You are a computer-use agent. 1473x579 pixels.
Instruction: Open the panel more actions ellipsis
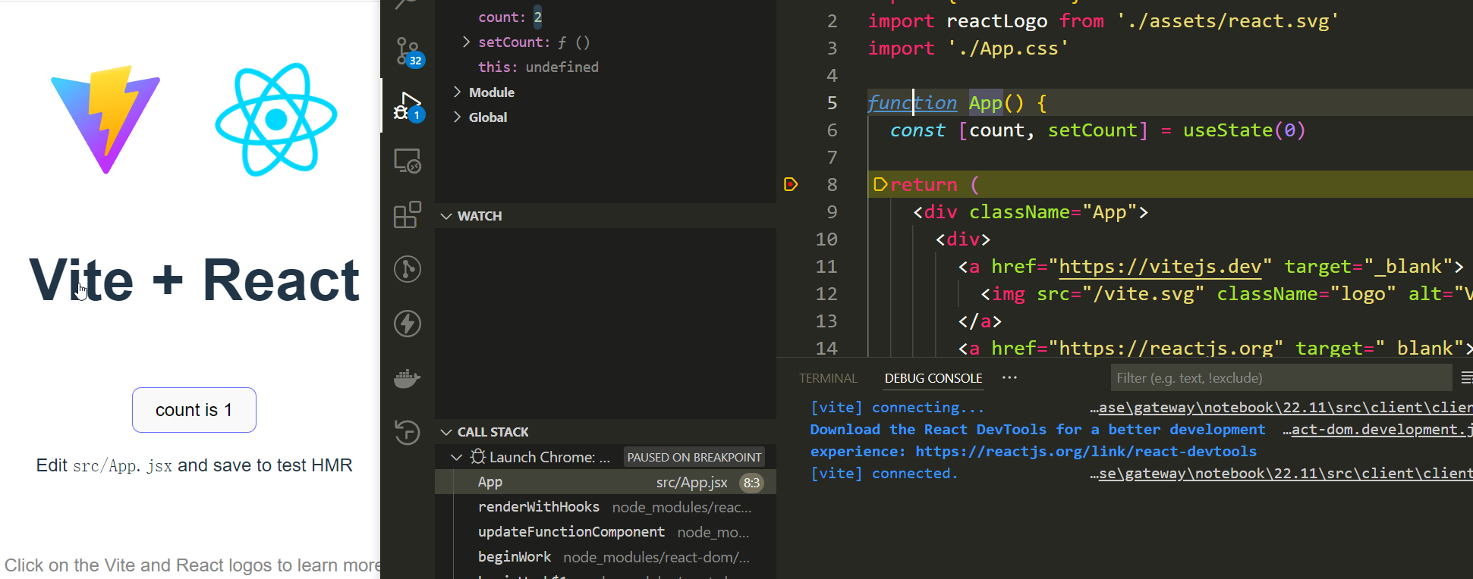tap(1009, 377)
